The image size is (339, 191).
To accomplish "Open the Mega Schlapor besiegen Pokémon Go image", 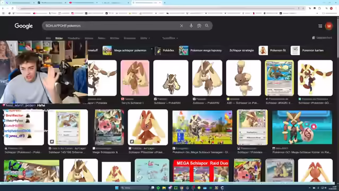I will point(202,127).
